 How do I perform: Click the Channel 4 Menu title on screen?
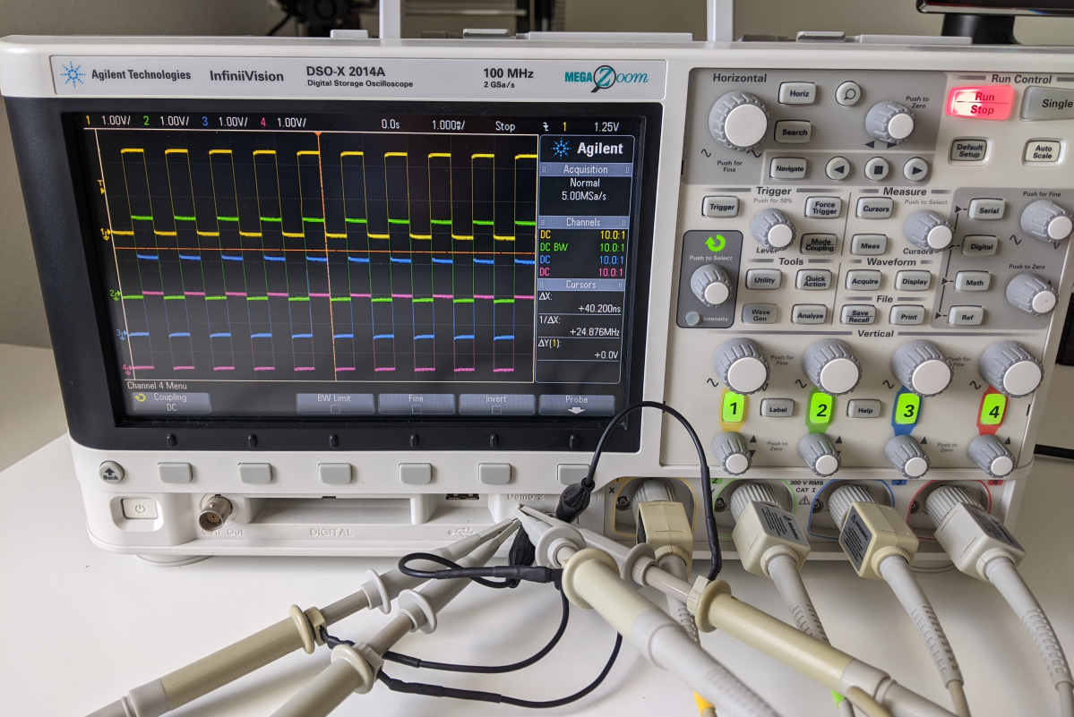point(157,385)
